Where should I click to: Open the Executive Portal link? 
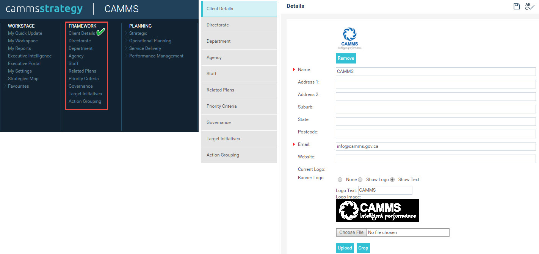click(24, 63)
